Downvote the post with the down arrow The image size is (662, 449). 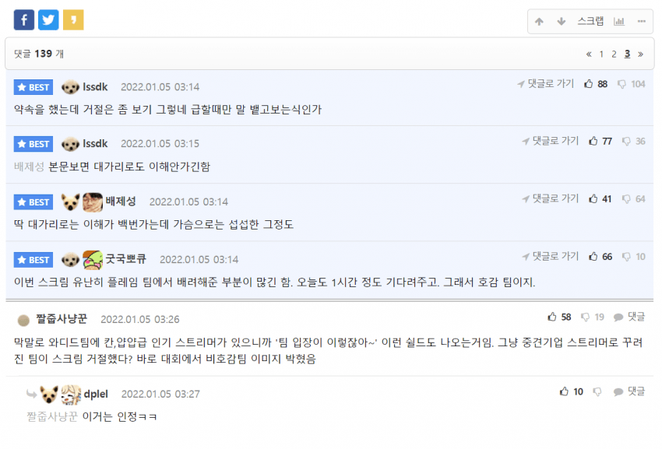pos(561,22)
